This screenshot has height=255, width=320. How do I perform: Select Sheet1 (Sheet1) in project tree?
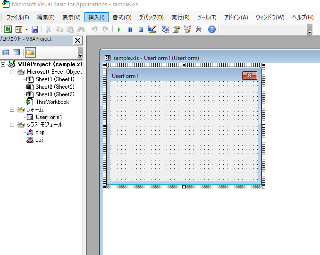(x=55, y=79)
